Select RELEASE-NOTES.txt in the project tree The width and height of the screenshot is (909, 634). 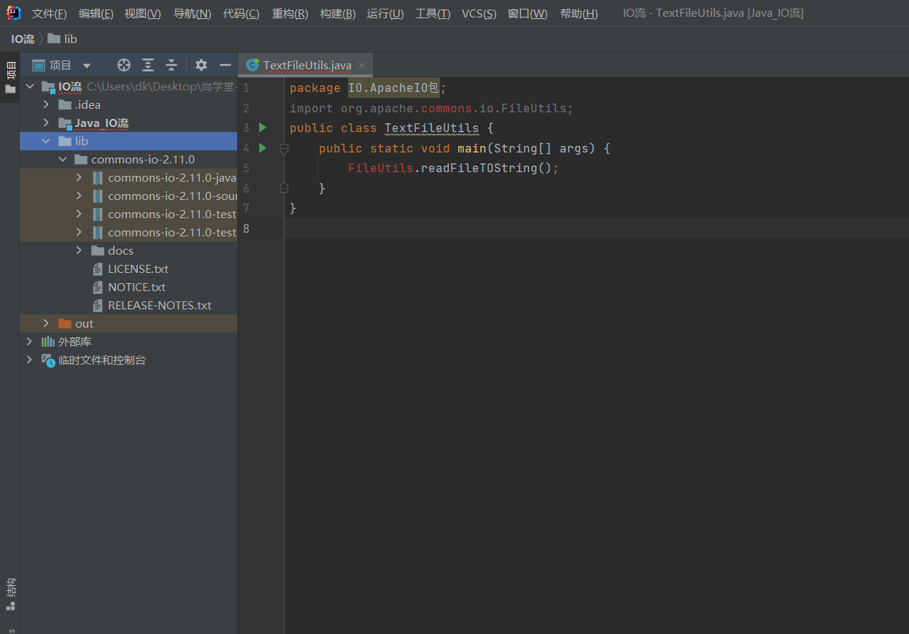point(160,305)
